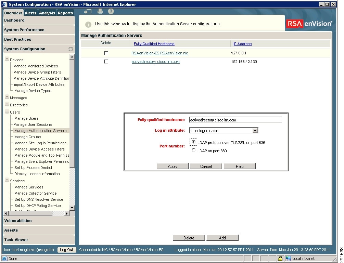Viewport: 344px width, 263px height.
Task: Sort by Fully Qualified Hostname column
Action: coord(154,44)
